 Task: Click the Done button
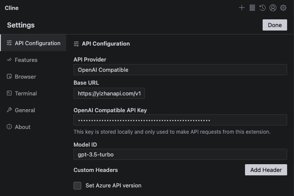pos(275,25)
